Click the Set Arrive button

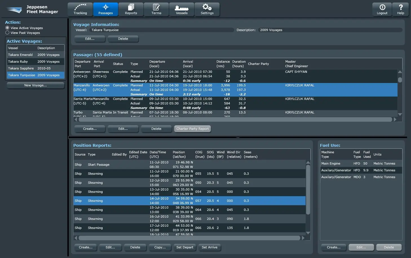209,247
